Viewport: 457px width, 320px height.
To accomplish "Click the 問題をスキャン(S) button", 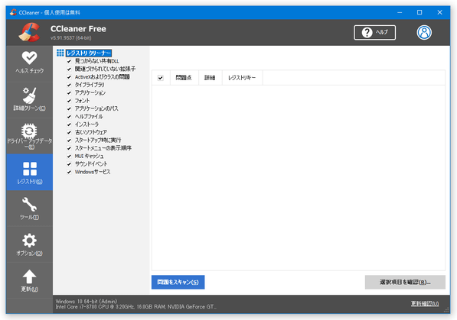I will (178, 282).
